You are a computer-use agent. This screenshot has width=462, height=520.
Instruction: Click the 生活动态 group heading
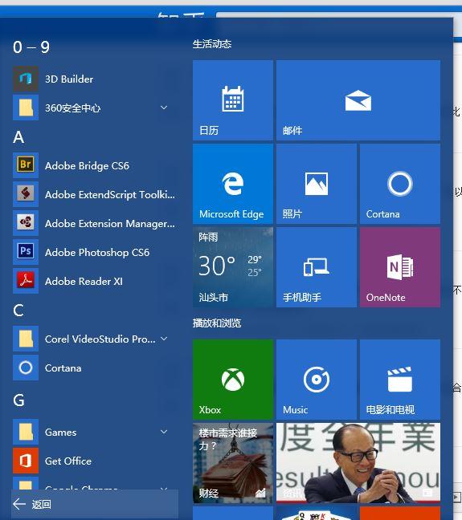click(x=212, y=44)
